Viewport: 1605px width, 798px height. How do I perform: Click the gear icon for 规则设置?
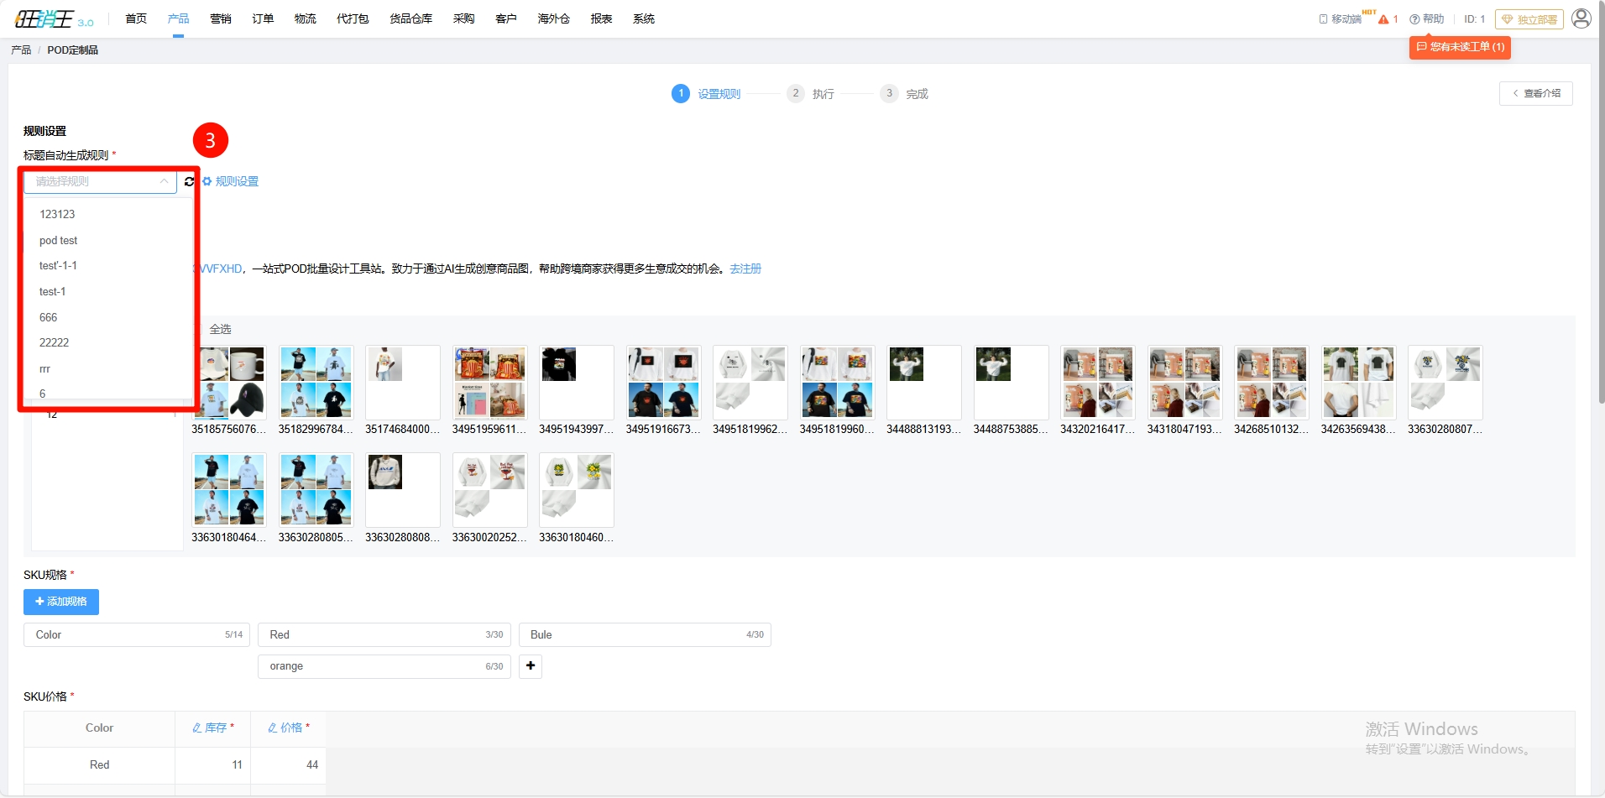coord(207,181)
